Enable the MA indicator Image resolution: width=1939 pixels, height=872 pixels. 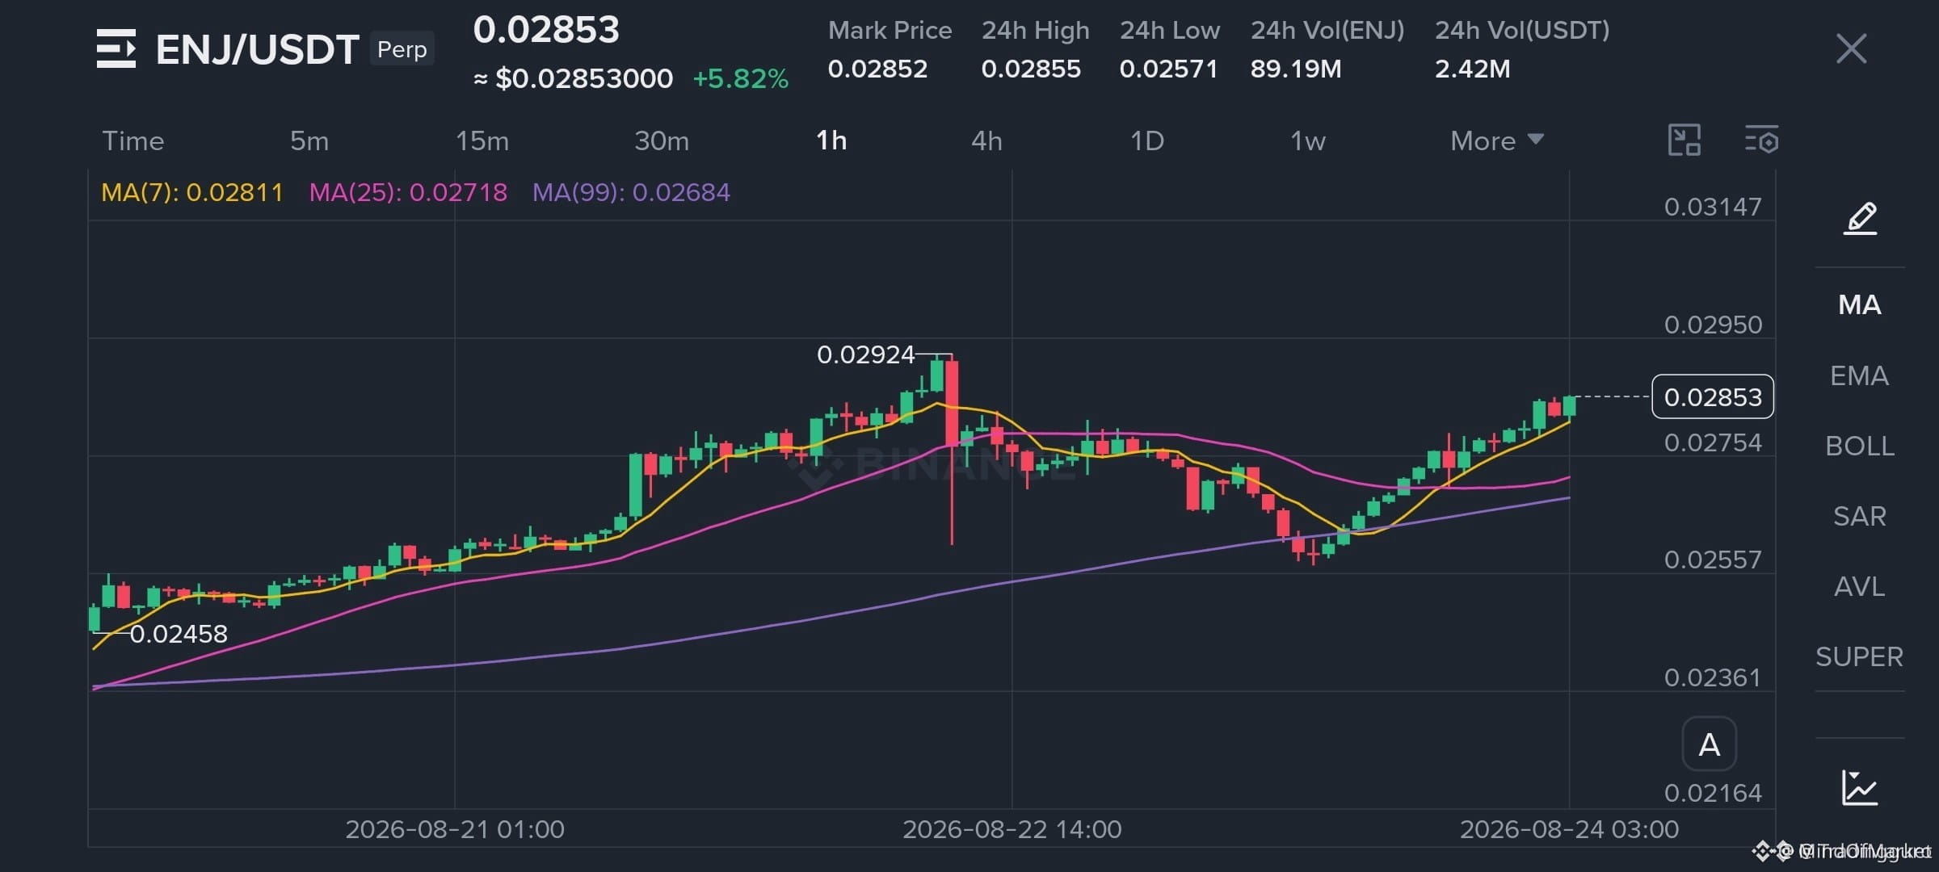click(1860, 305)
